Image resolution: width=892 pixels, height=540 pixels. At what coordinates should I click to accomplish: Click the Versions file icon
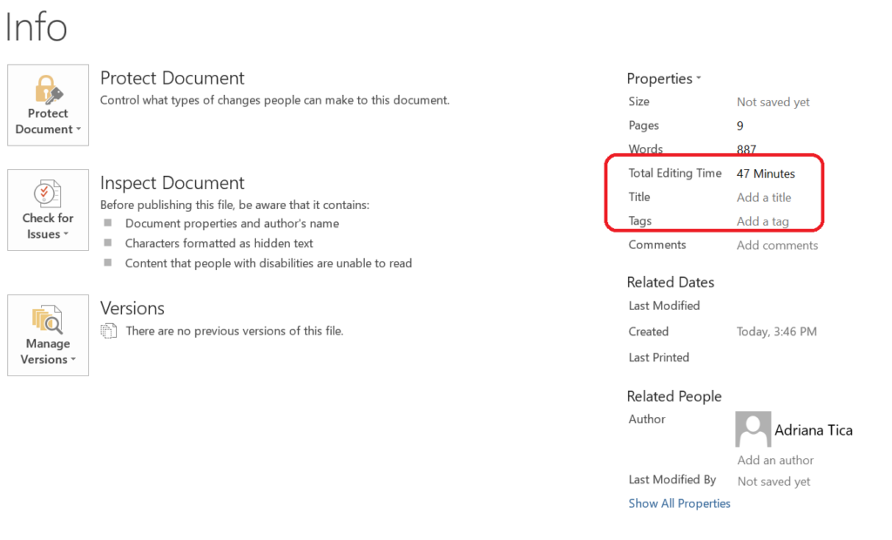tap(109, 331)
